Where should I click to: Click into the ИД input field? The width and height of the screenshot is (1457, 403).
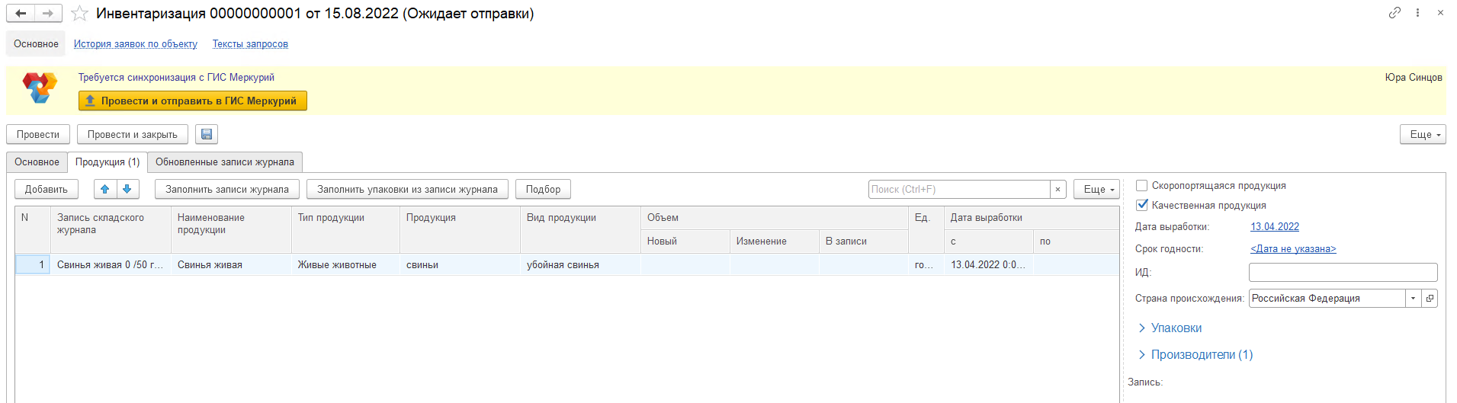coord(1343,272)
